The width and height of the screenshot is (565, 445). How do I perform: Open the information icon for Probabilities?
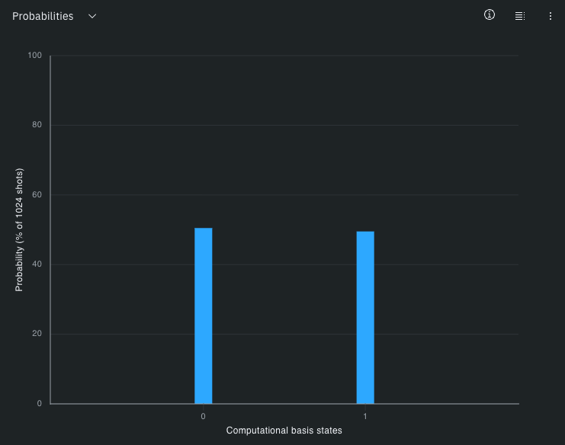490,15
